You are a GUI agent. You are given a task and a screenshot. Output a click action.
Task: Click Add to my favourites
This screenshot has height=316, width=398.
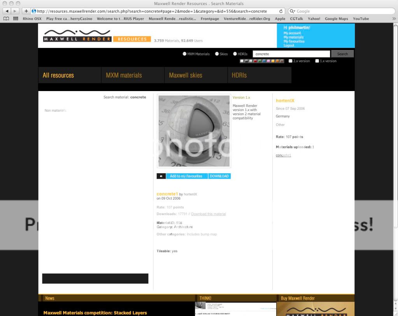coord(187,176)
